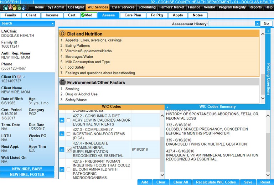Screen dimensions: 274x185
Task: Click the shield icon beside Client ID
Action: coord(19,77)
